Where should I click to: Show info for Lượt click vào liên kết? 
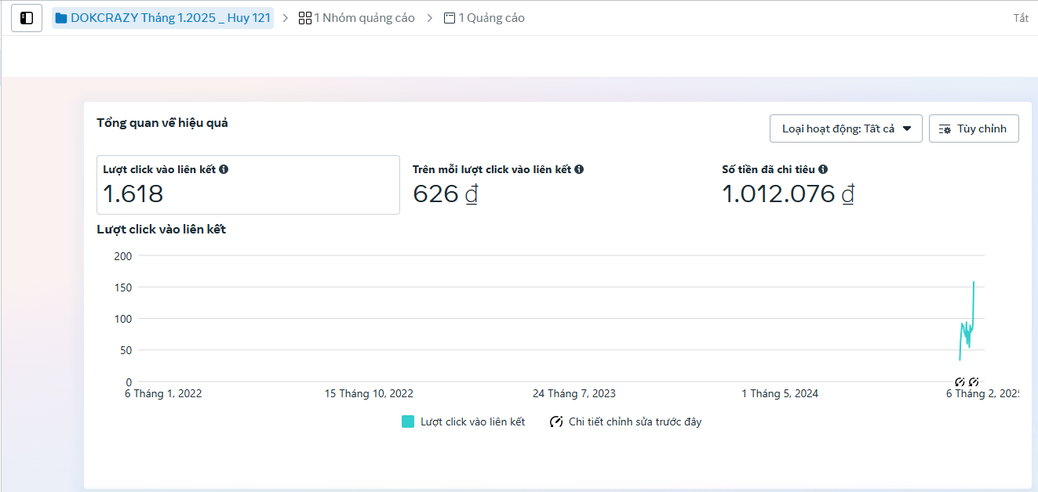tap(224, 169)
